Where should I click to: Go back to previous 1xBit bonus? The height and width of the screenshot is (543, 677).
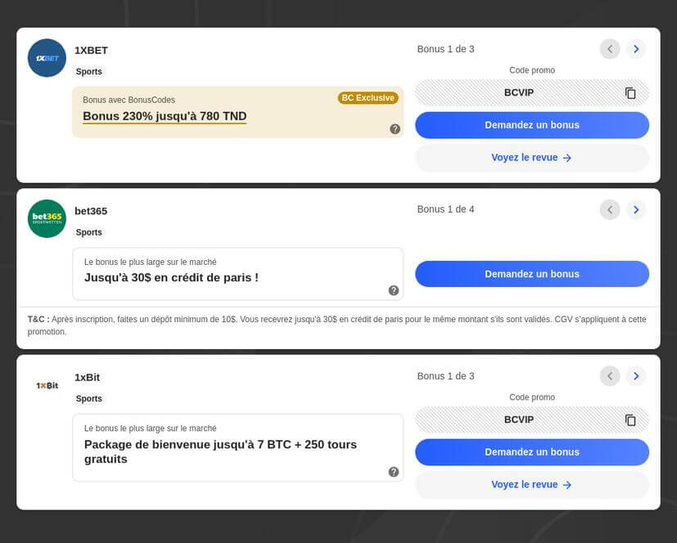coord(610,376)
